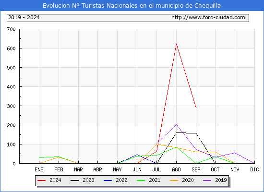Screen dimensions: 264x192
Task: Select the 2022 legend label
Action: pos(121,180)
